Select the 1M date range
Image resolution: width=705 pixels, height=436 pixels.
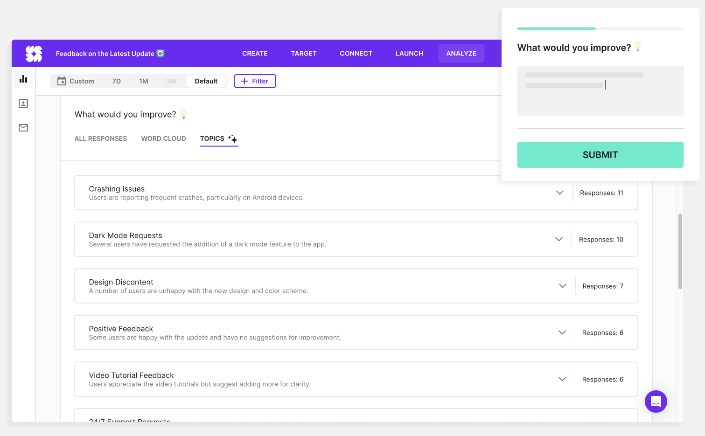click(144, 81)
